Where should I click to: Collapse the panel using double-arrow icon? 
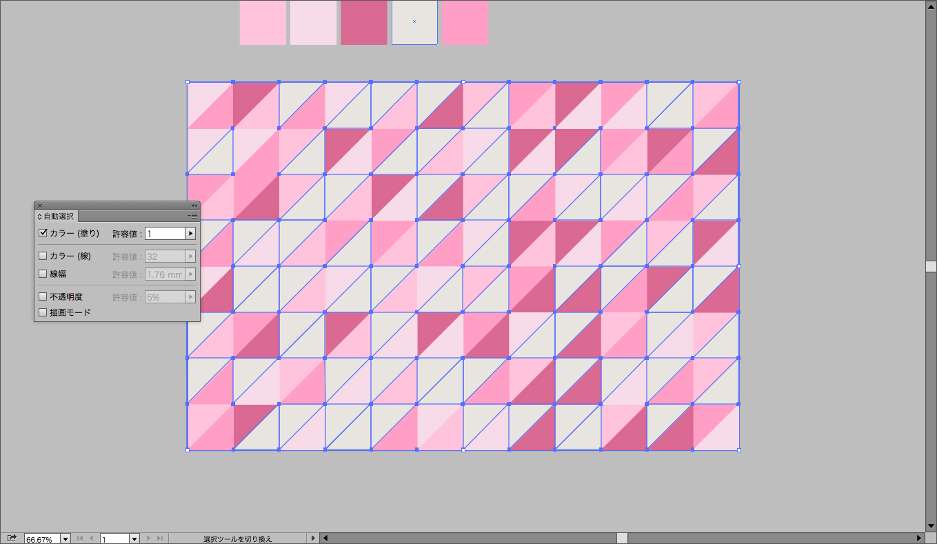[194, 205]
